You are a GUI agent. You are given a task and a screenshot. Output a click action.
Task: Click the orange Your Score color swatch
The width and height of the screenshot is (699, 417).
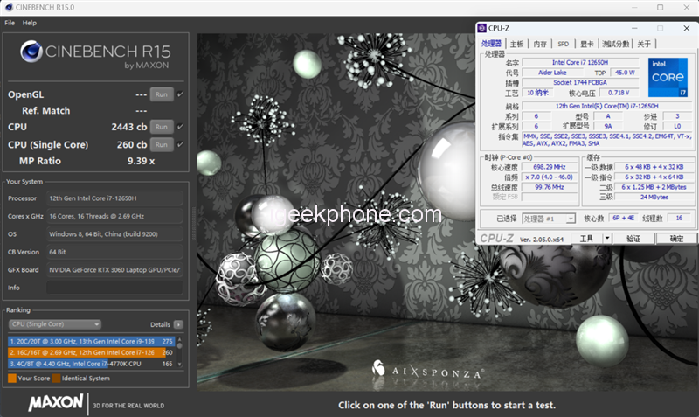[x=12, y=379]
